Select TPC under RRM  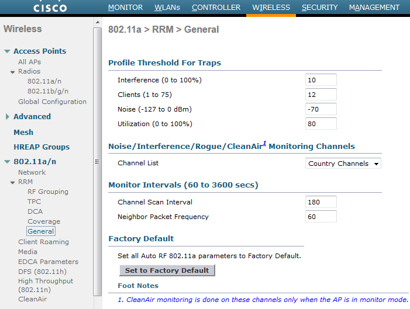point(35,202)
